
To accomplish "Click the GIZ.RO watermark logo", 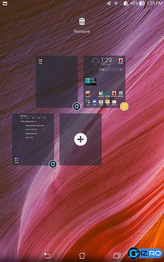I will pyautogui.click(x=145, y=253).
